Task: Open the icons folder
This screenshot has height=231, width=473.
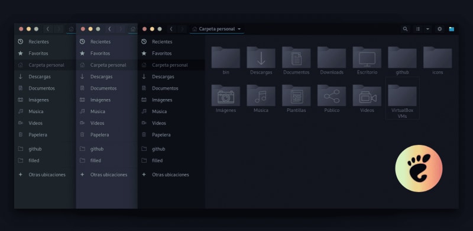Action: (x=438, y=57)
